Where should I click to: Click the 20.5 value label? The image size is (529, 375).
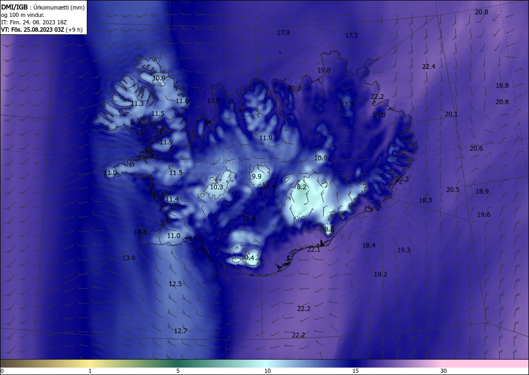pos(453,189)
